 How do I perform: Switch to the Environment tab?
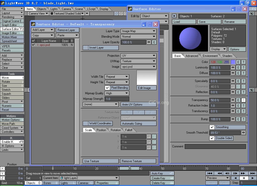click(210, 56)
